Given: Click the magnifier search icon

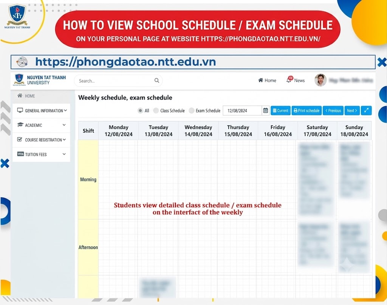Looking at the screenshot, I should pos(157,81).
